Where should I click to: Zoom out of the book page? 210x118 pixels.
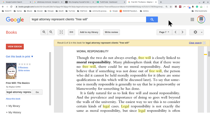[x=51, y=32]
